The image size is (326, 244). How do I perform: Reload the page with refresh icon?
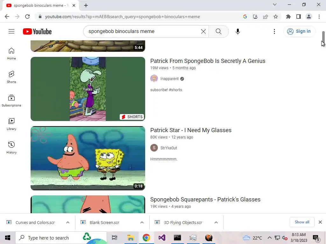[27, 17]
